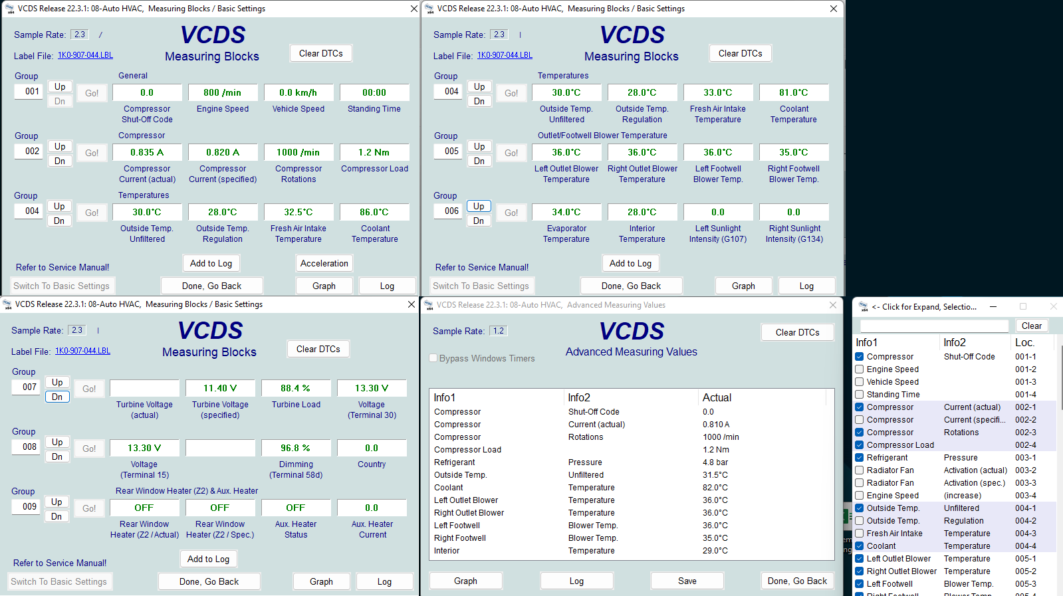Image resolution: width=1063 pixels, height=596 pixels.
Task: Check Fresh Air Intake Temperature 004-3
Action: (860, 534)
